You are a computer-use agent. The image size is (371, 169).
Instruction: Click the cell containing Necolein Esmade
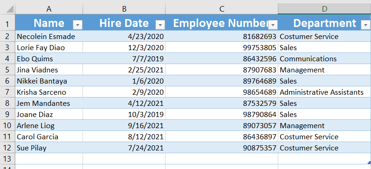pos(49,37)
